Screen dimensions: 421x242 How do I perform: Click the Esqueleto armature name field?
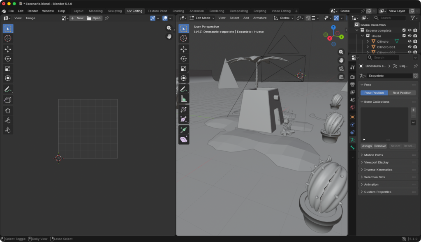[389, 76]
